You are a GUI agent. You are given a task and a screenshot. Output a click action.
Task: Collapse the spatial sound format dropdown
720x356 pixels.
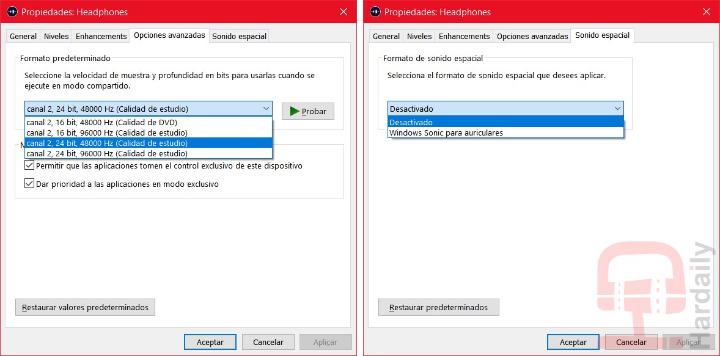(617, 109)
